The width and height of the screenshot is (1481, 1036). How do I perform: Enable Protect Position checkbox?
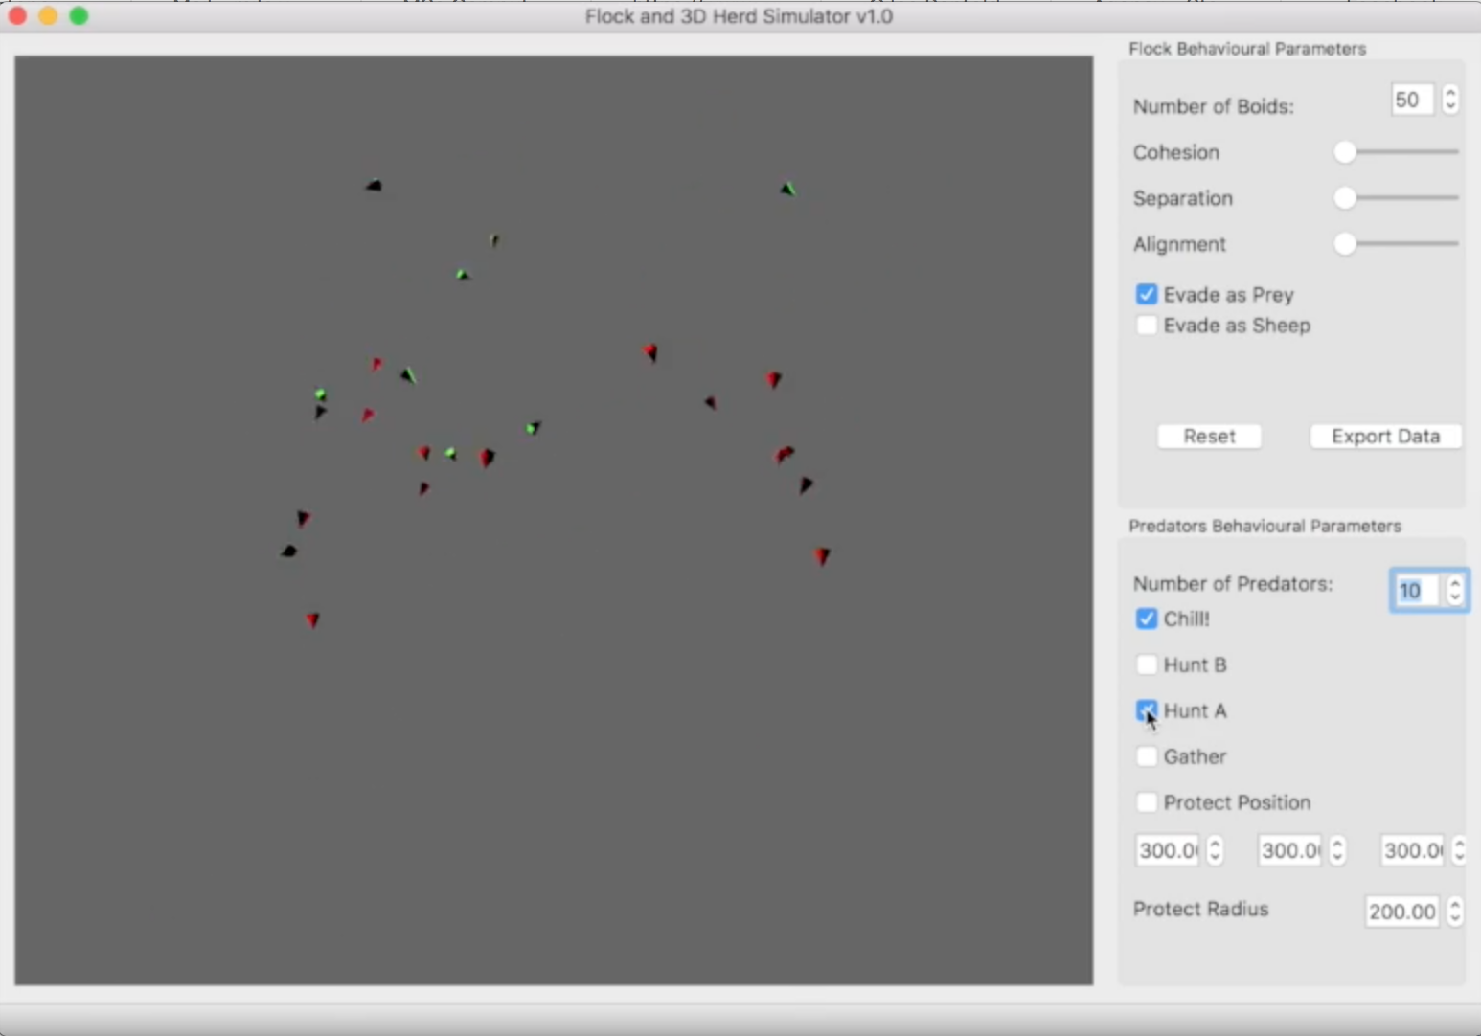tap(1146, 802)
